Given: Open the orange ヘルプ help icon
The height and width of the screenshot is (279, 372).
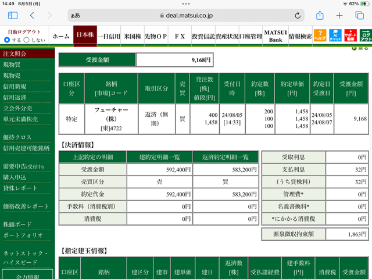Looking at the screenshot, I should [x=320, y=35].
